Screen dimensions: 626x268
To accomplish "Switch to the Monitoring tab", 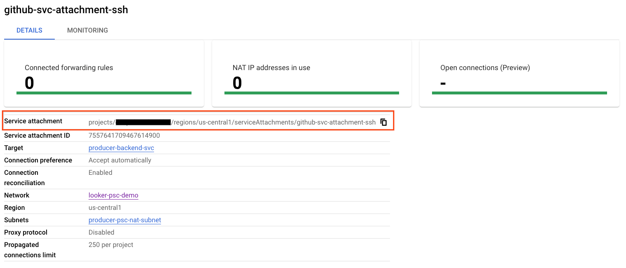I will click(x=87, y=31).
